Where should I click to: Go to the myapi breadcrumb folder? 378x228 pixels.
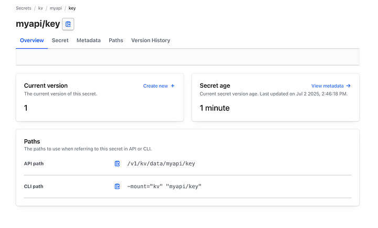[56, 8]
